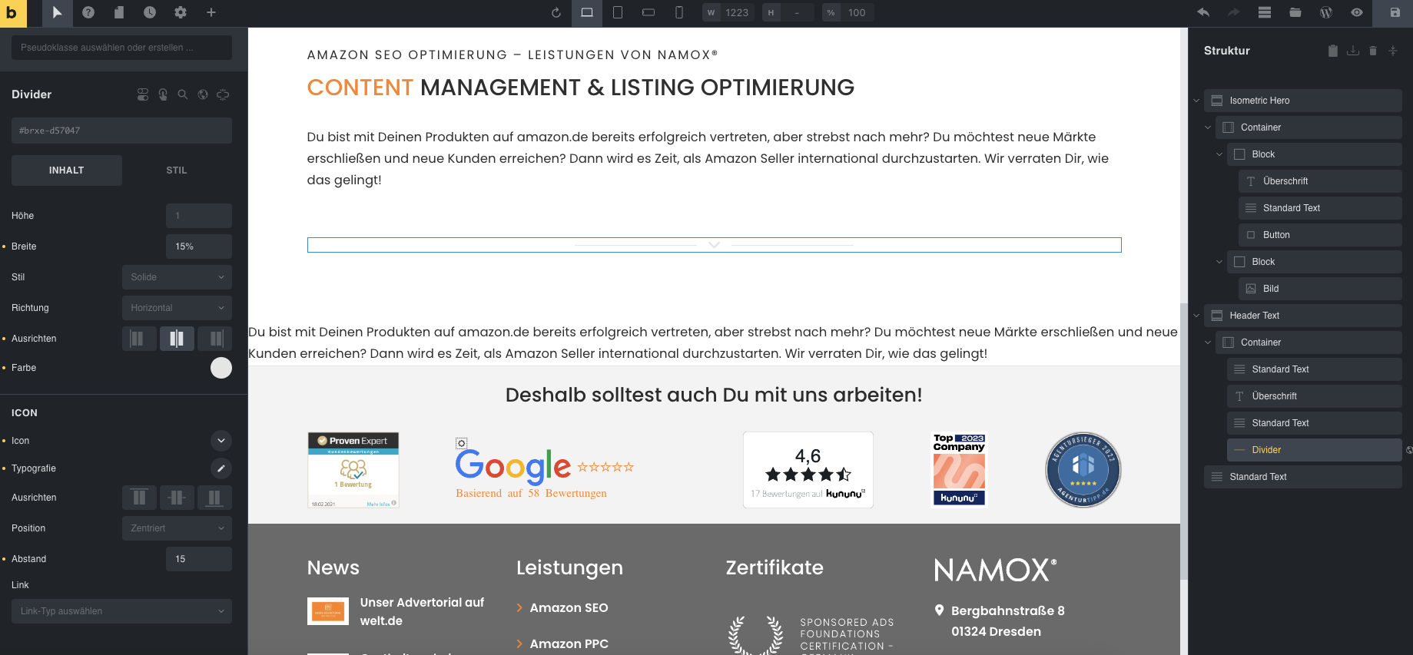Click the WordPress logo icon
The height and width of the screenshot is (655, 1413).
[1326, 12]
